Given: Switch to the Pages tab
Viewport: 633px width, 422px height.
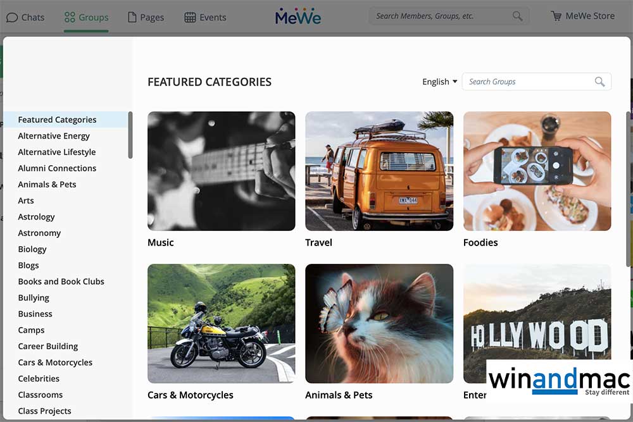Looking at the screenshot, I should [146, 17].
